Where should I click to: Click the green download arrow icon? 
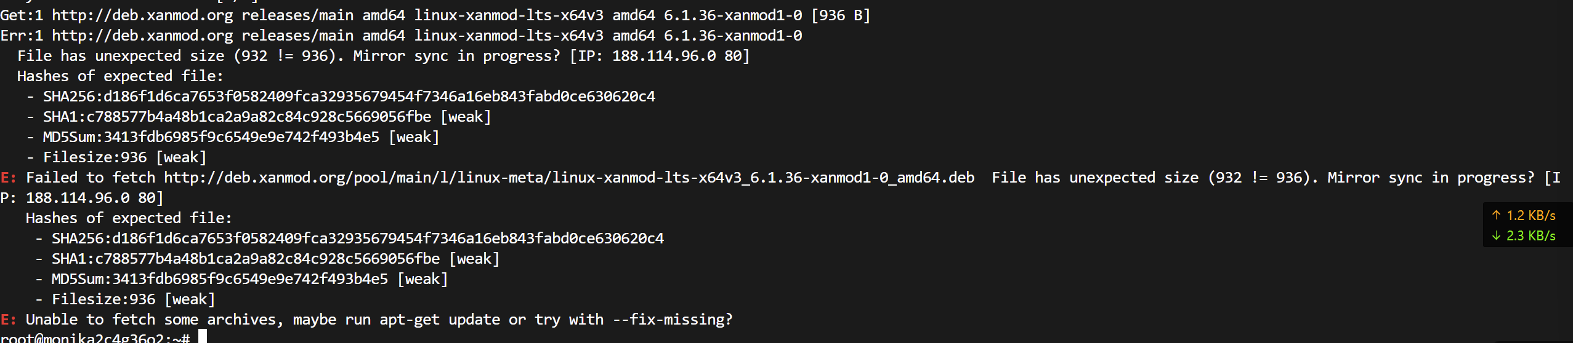tap(1496, 236)
